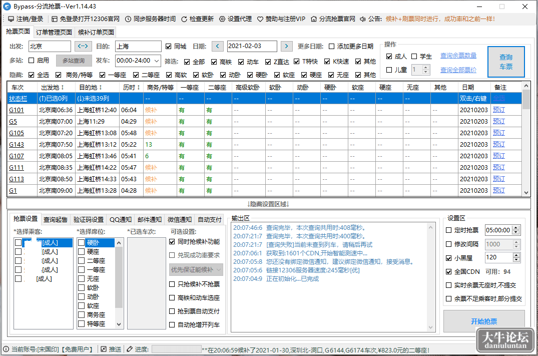Increase the 定时抢票 time spinner
The image size is (538, 356).
515,228
